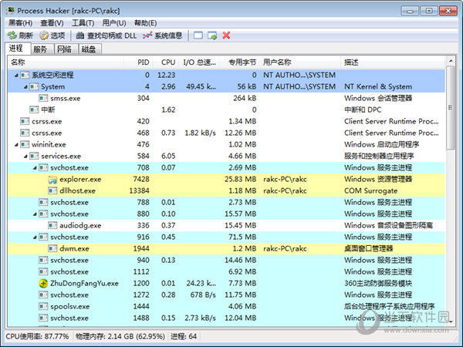The width and height of the screenshot is (463, 347).
Task: Click the red X terminate icon
Action: (226, 35)
